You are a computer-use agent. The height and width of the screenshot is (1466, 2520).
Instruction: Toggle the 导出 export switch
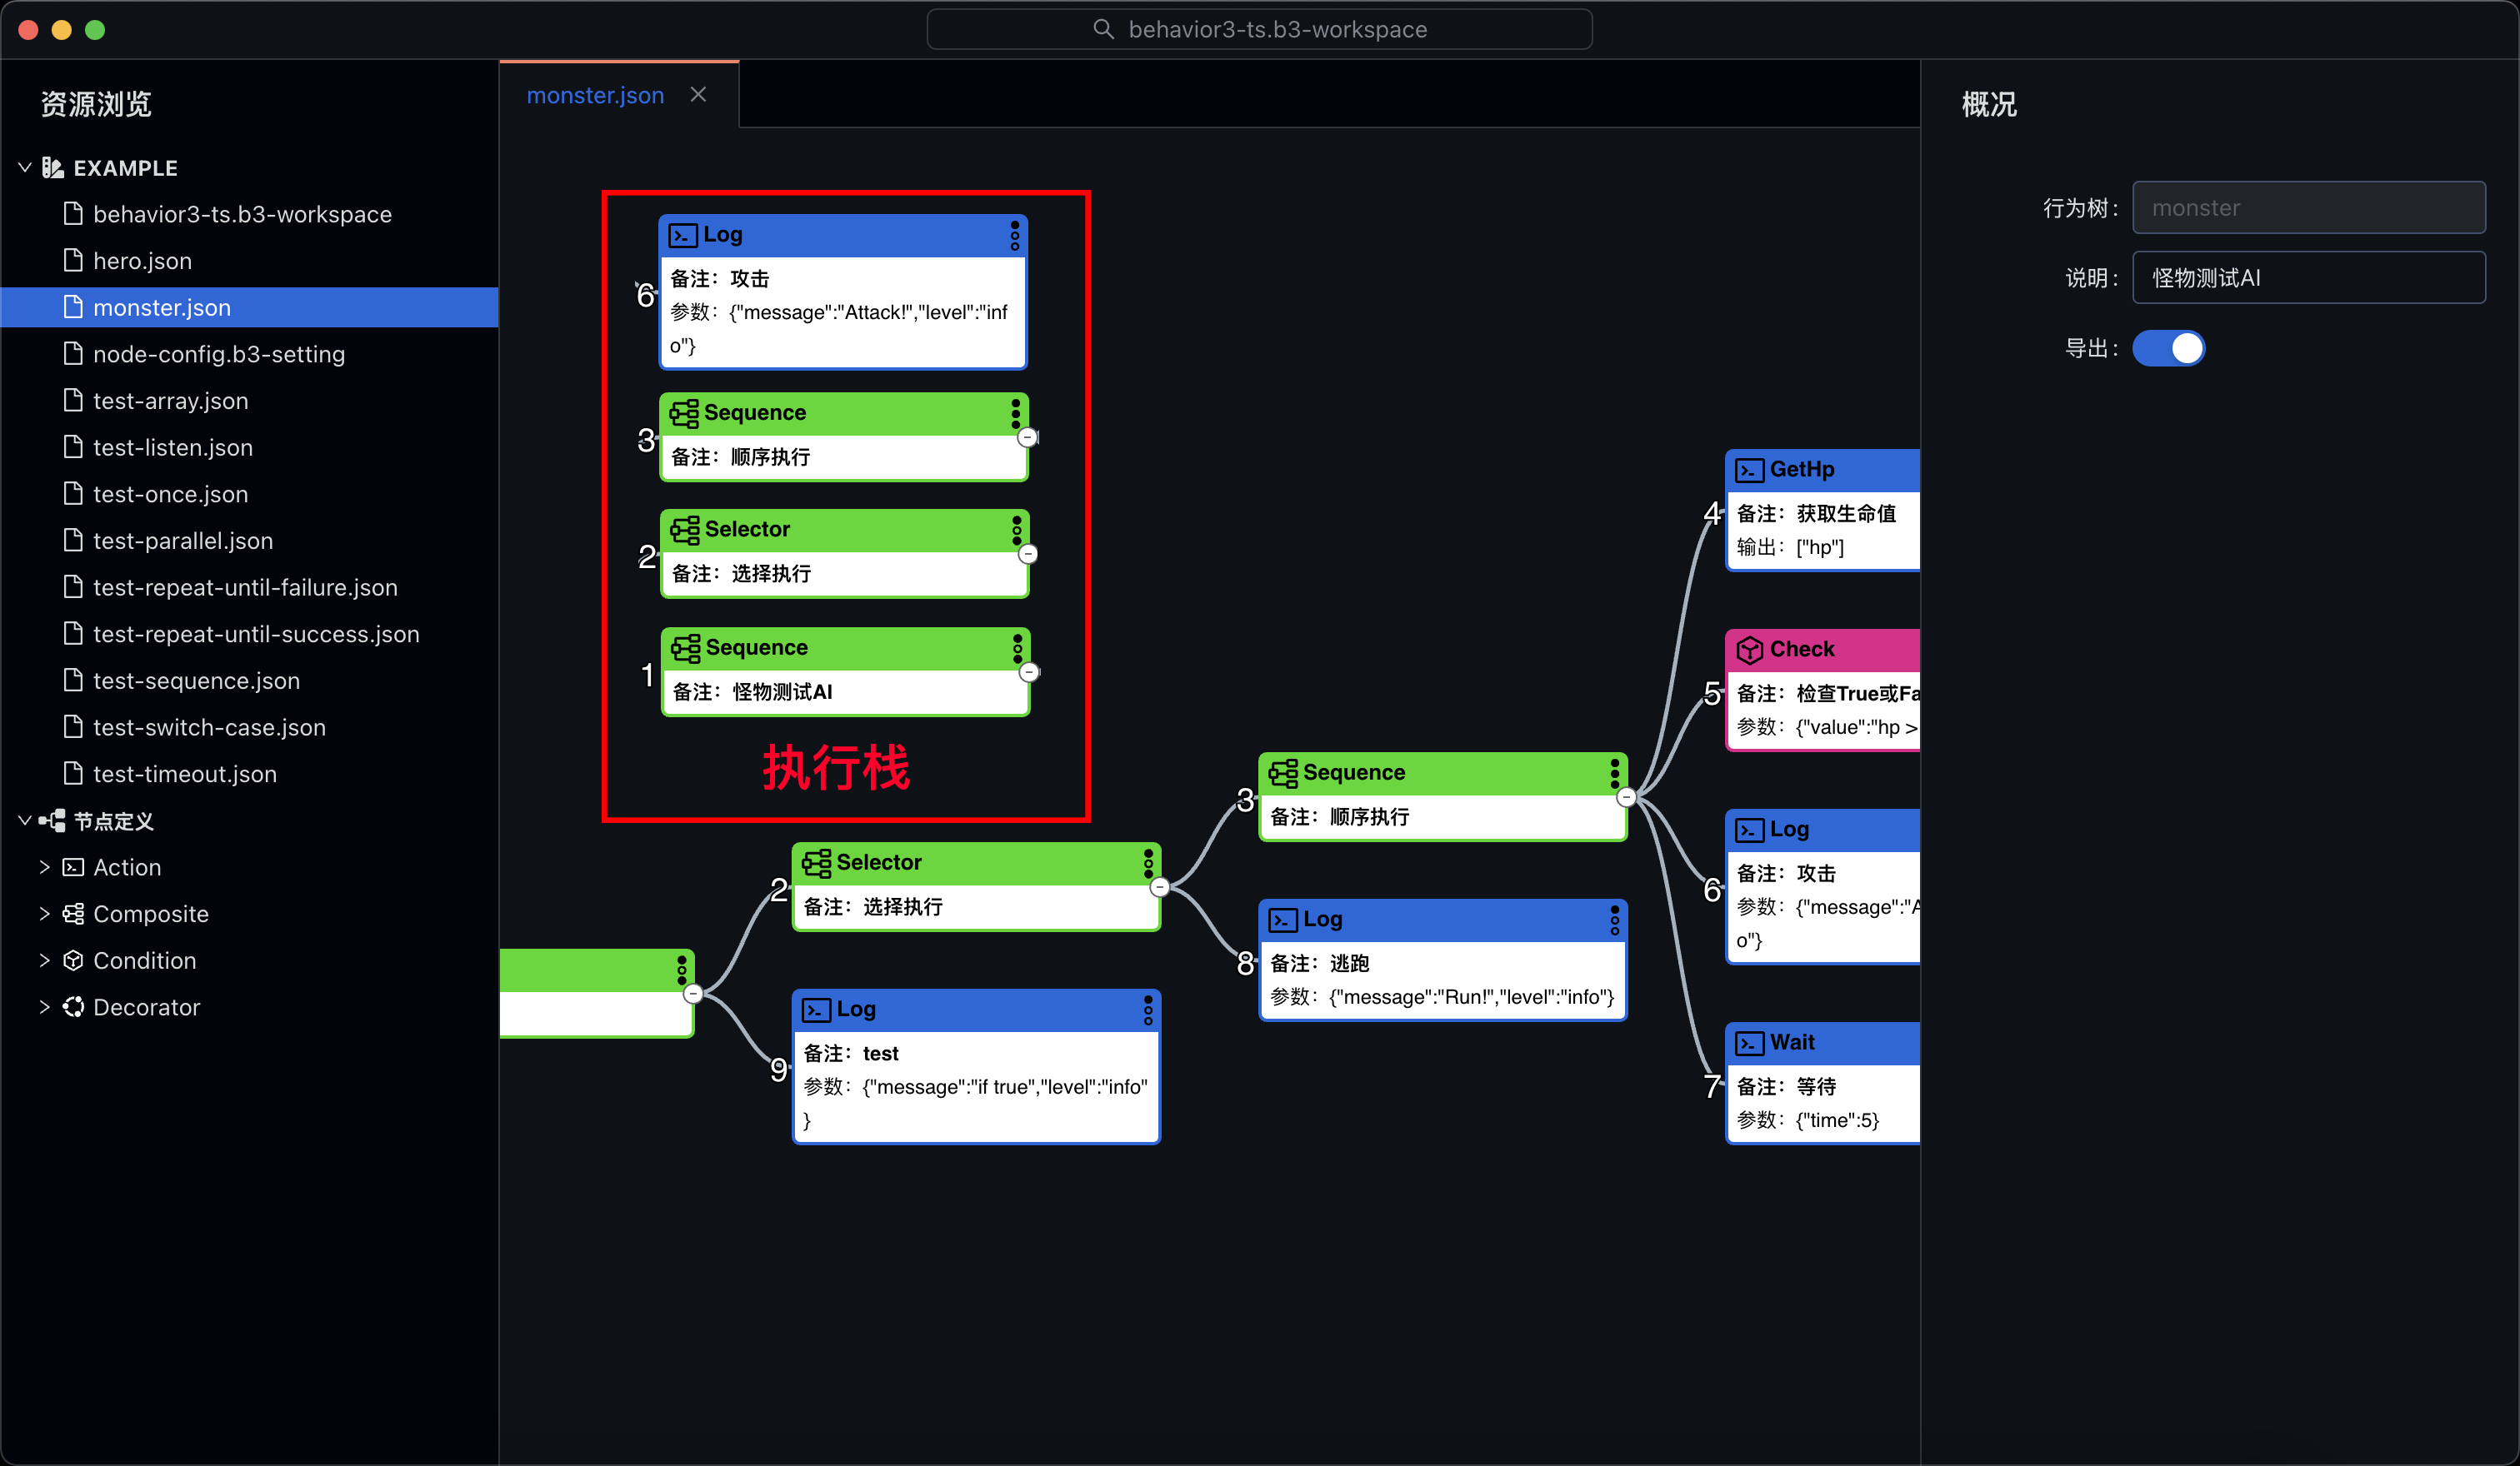point(2168,348)
